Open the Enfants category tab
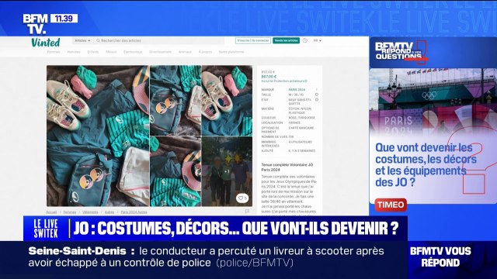 93,52
